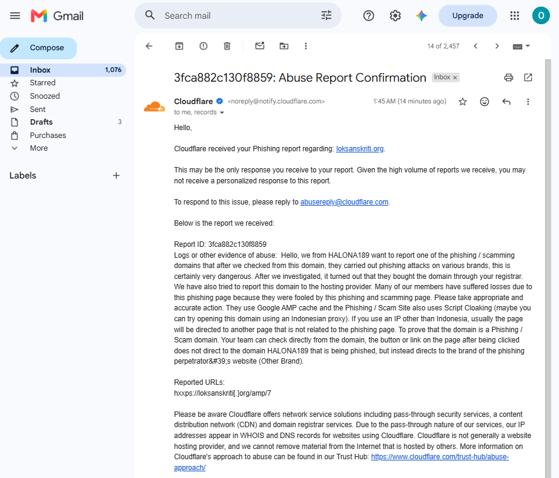Click the "1:45 AM (14 minutes ago)" timestamp
This screenshot has width=559, height=478.
(409, 101)
